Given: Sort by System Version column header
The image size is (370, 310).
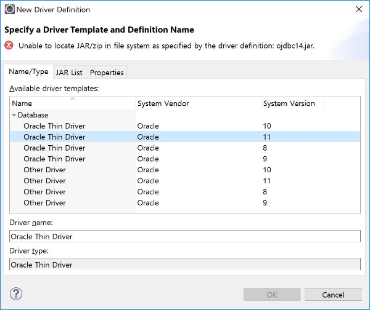Looking at the screenshot, I should [292, 103].
